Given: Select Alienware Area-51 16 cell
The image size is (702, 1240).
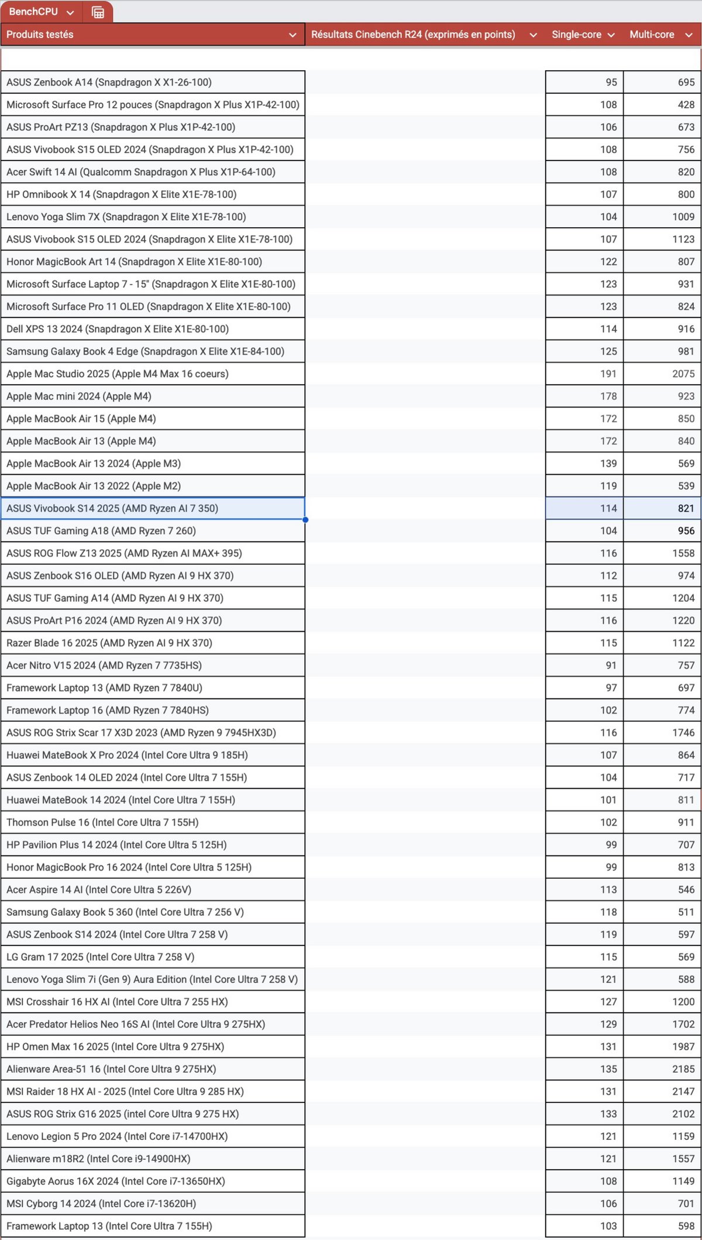Looking at the screenshot, I should pos(153,1069).
